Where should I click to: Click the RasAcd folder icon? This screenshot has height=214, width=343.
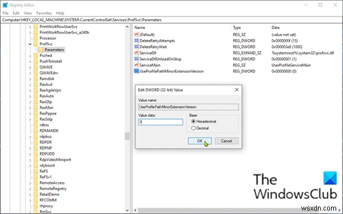(35, 84)
